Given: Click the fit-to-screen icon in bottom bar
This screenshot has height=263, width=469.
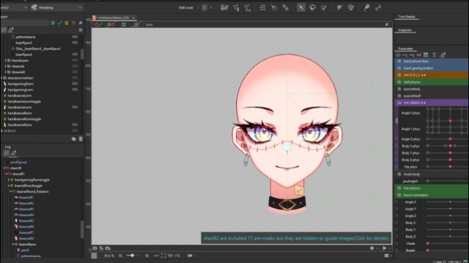Looking at the screenshot, I should [x=163, y=256].
